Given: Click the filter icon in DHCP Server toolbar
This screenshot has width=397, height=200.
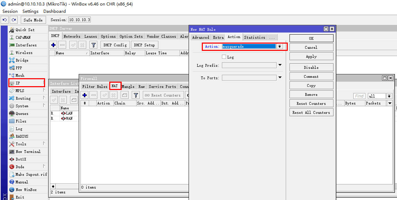Looking at the screenshot, I should (x=94, y=45).
